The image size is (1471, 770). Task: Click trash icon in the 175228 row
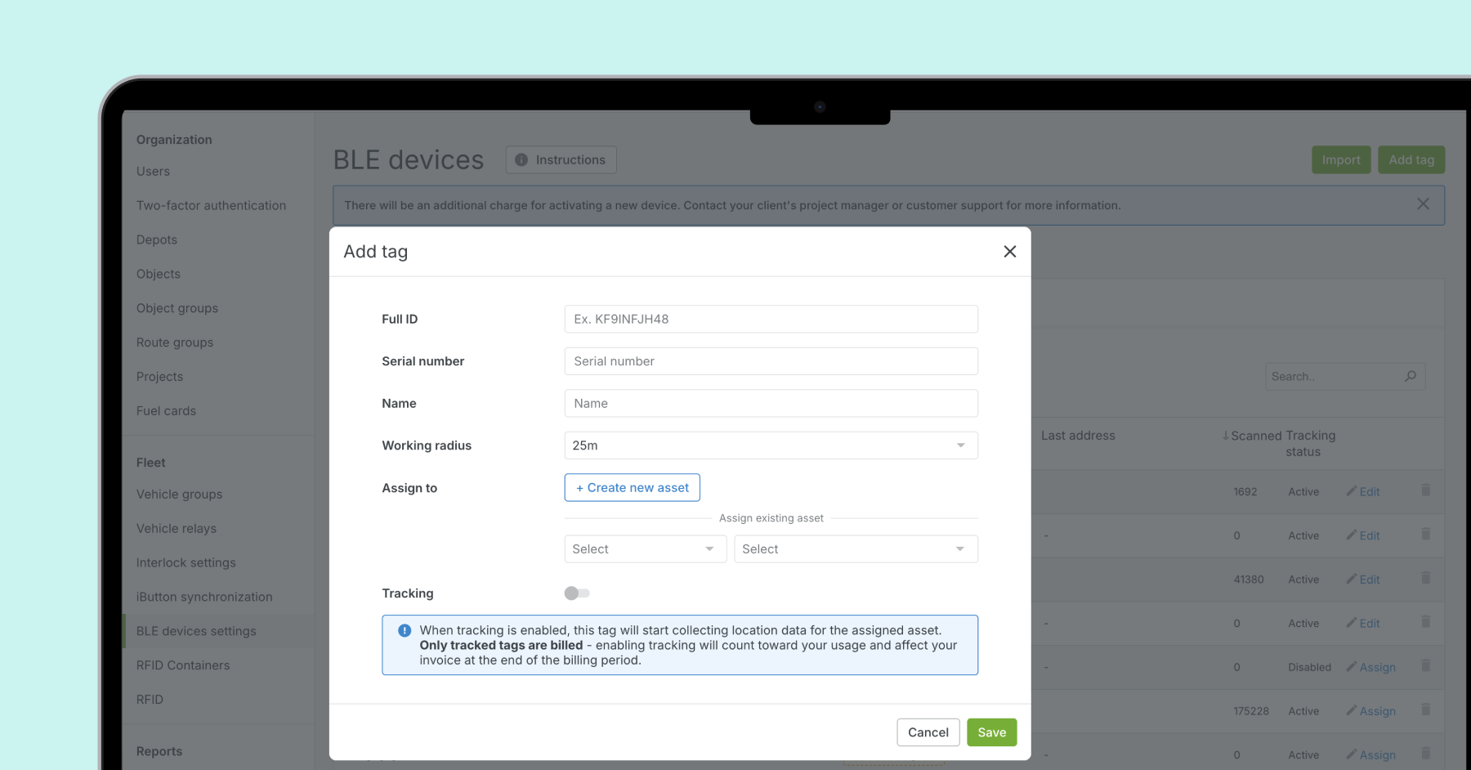[1426, 710]
